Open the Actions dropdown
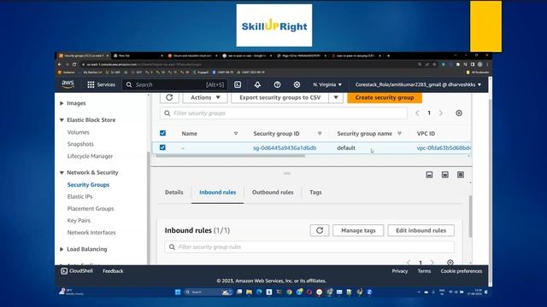This screenshot has width=547, height=307. [x=205, y=97]
